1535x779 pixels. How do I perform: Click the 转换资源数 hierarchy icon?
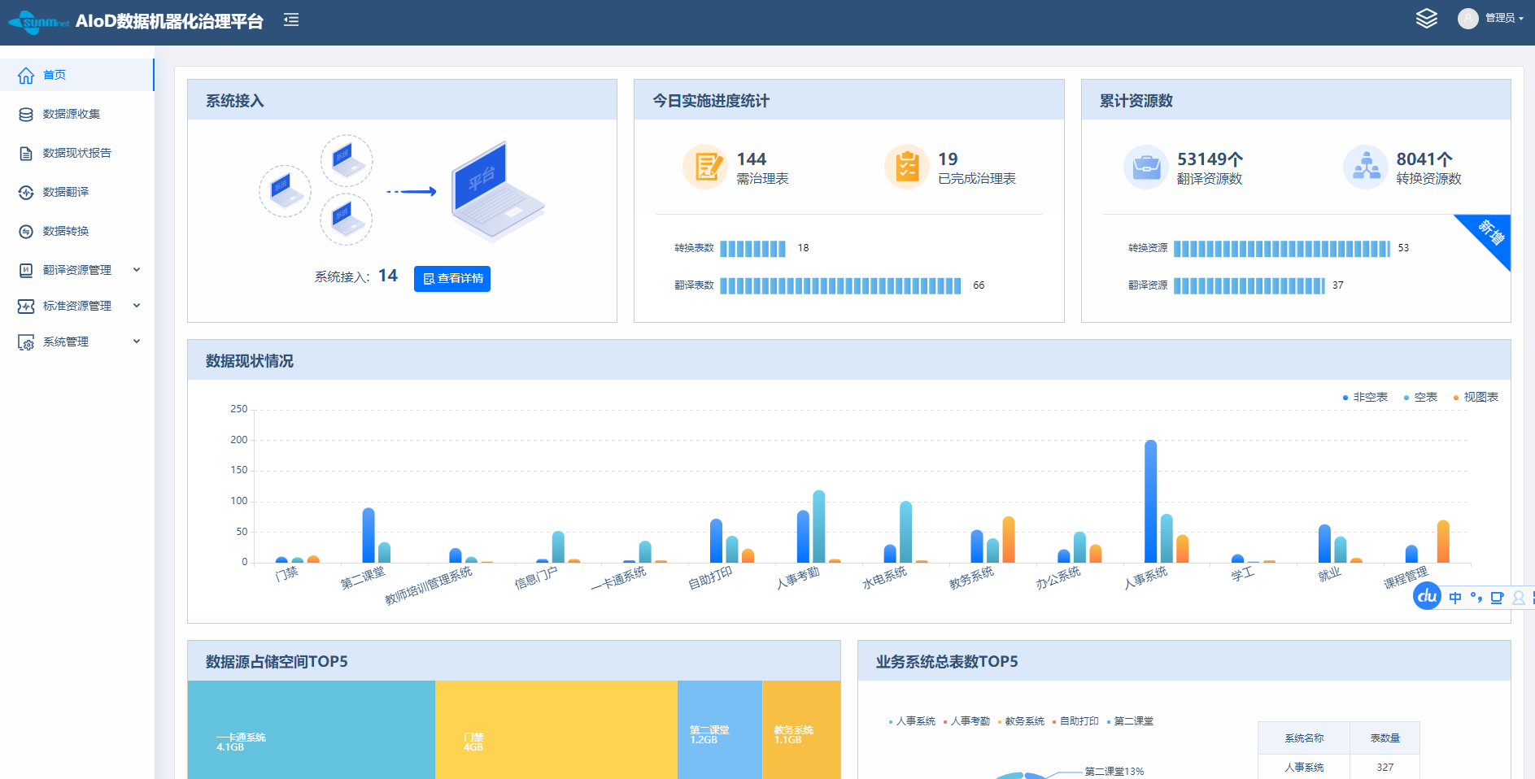(x=1365, y=167)
